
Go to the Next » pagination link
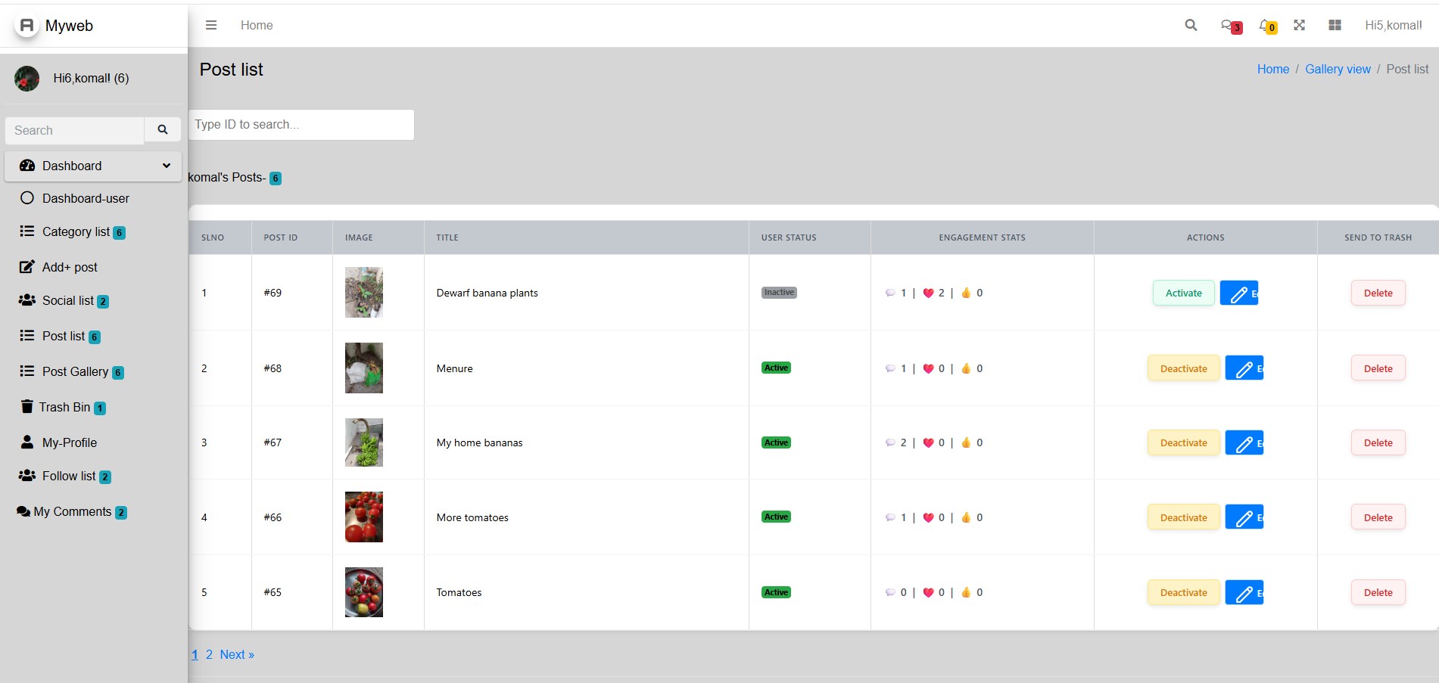(x=237, y=654)
